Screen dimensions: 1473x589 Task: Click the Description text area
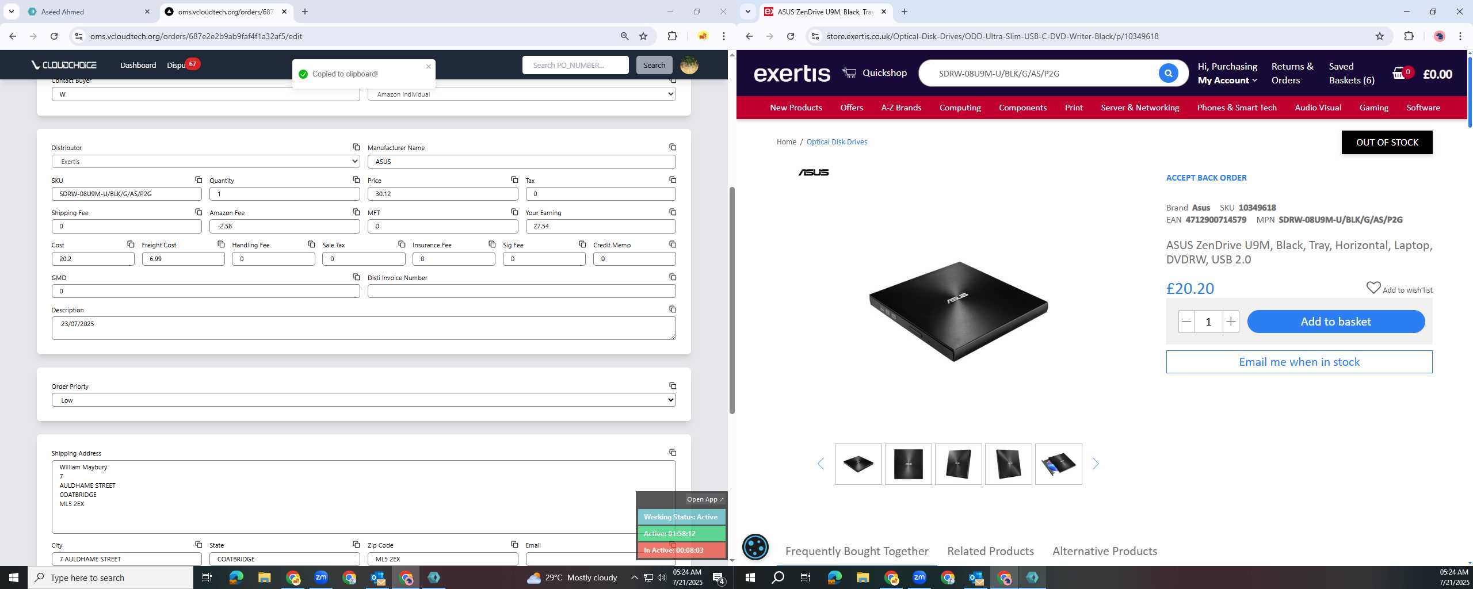(364, 328)
